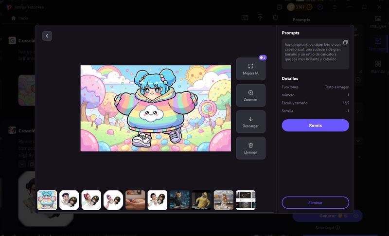389x236 pixels.
Task: Enhance the image with Mejora IA
Action: (250, 69)
